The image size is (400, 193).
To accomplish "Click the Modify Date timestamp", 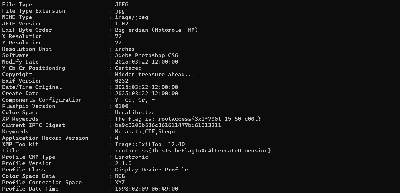I will [x=146, y=62].
